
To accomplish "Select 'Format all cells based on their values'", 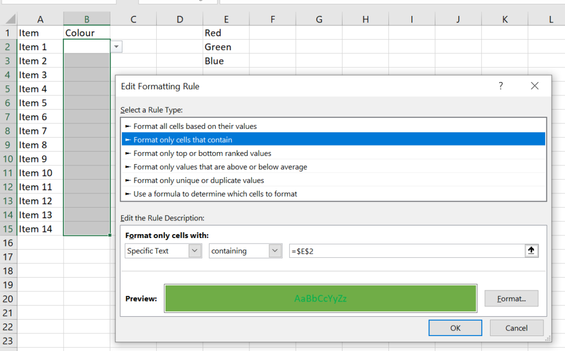I will point(195,126).
